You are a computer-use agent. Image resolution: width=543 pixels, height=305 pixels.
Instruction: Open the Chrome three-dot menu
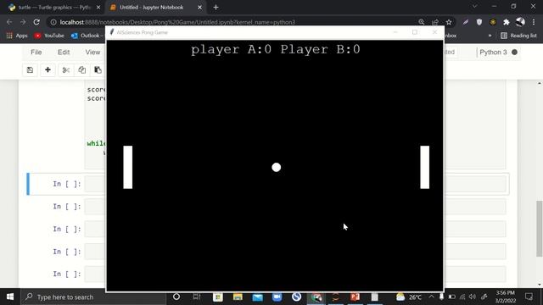coord(534,22)
